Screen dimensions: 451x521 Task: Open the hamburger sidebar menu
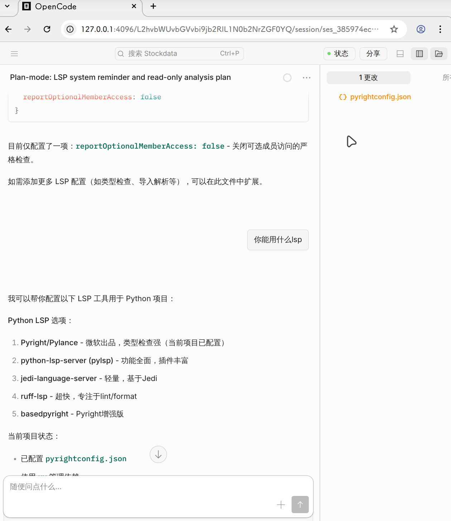pos(14,54)
